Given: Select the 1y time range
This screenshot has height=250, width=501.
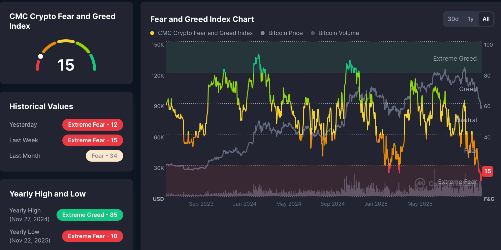Looking at the screenshot, I should 470,19.
